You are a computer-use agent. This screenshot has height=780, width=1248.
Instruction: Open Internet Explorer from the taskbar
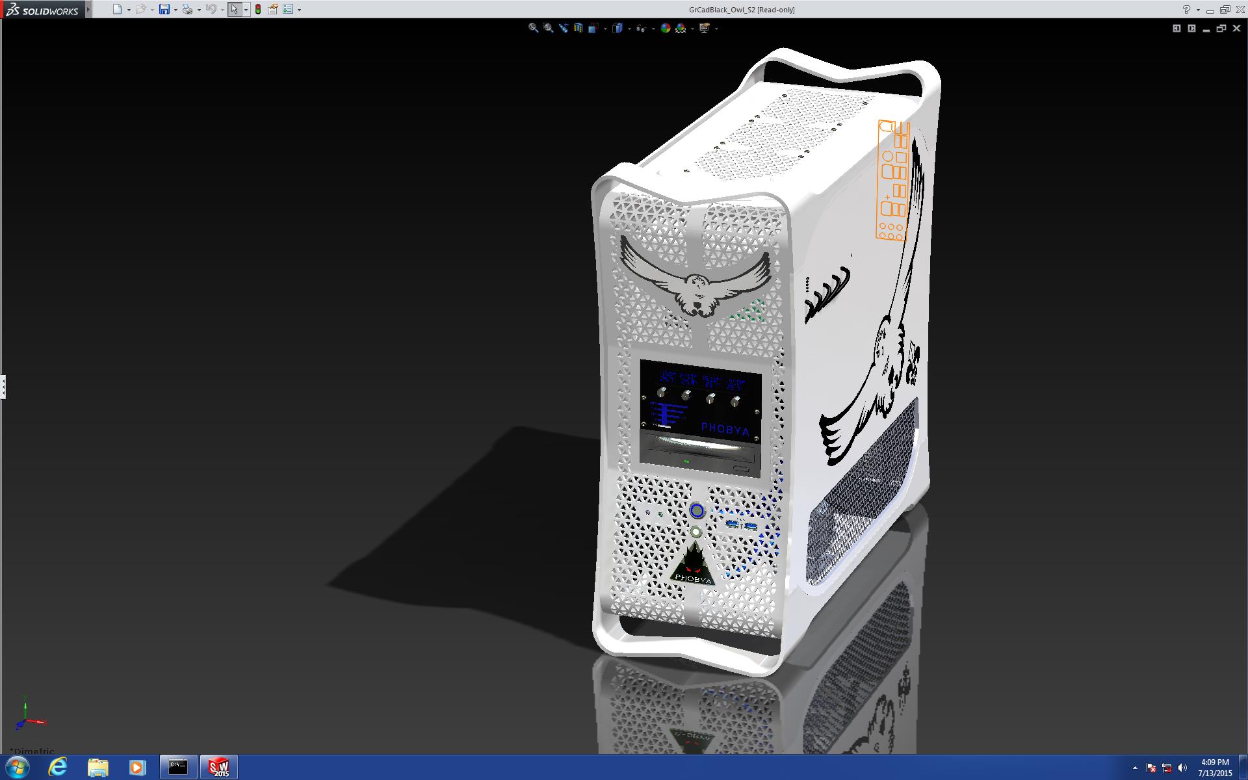coord(58,768)
